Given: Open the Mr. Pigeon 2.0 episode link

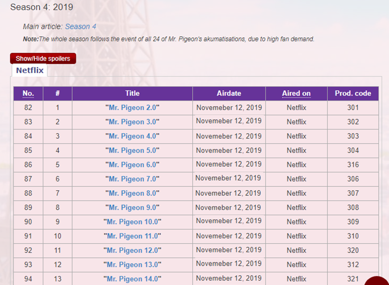Looking at the screenshot, I should (132, 108).
